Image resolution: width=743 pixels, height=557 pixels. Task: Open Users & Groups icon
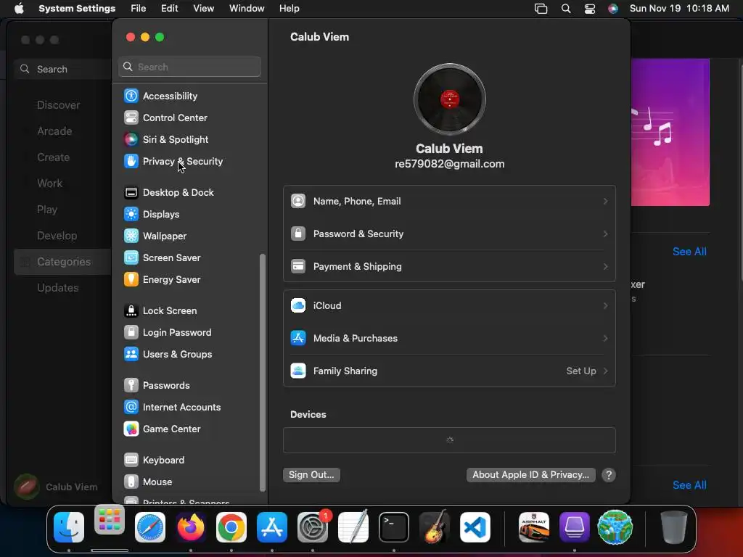pos(131,354)
